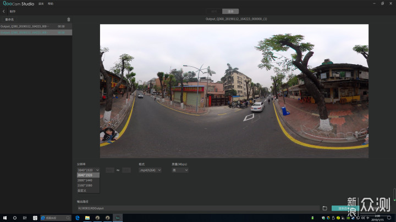The width and height of the screenshot is (396, 222).
Task: Click the back arrow beside 制作
Action: point(4,11)
